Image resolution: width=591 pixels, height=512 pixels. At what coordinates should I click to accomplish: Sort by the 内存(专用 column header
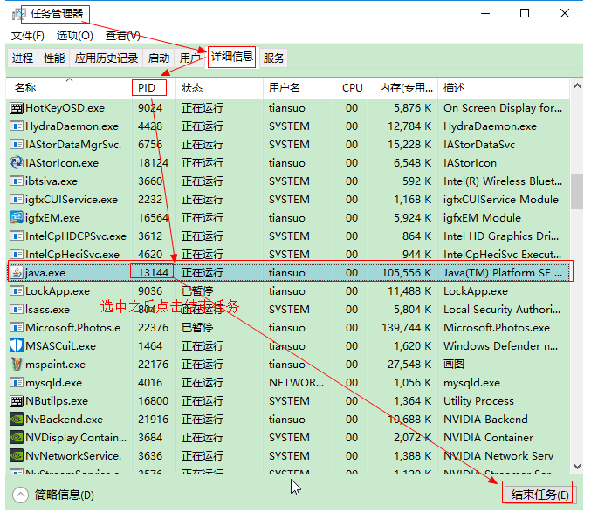pyautogui.click(x=403, y=88)
